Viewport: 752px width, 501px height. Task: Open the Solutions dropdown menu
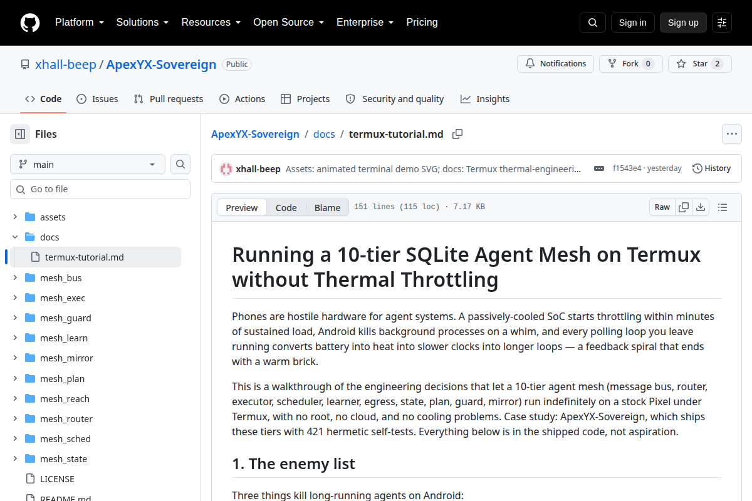coord(143,23)
